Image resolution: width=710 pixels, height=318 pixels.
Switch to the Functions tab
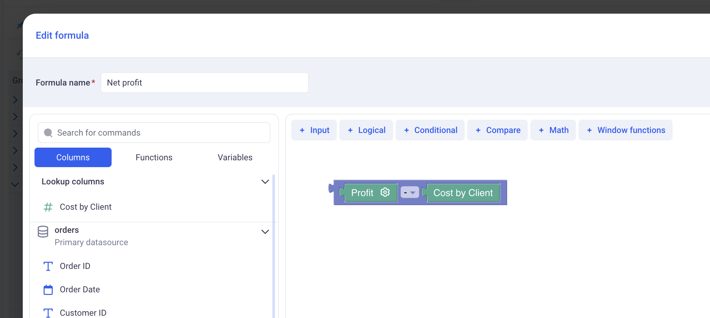154,157
